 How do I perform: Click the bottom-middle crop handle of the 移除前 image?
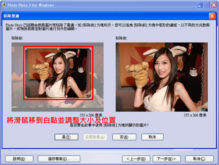pos(58,97)
